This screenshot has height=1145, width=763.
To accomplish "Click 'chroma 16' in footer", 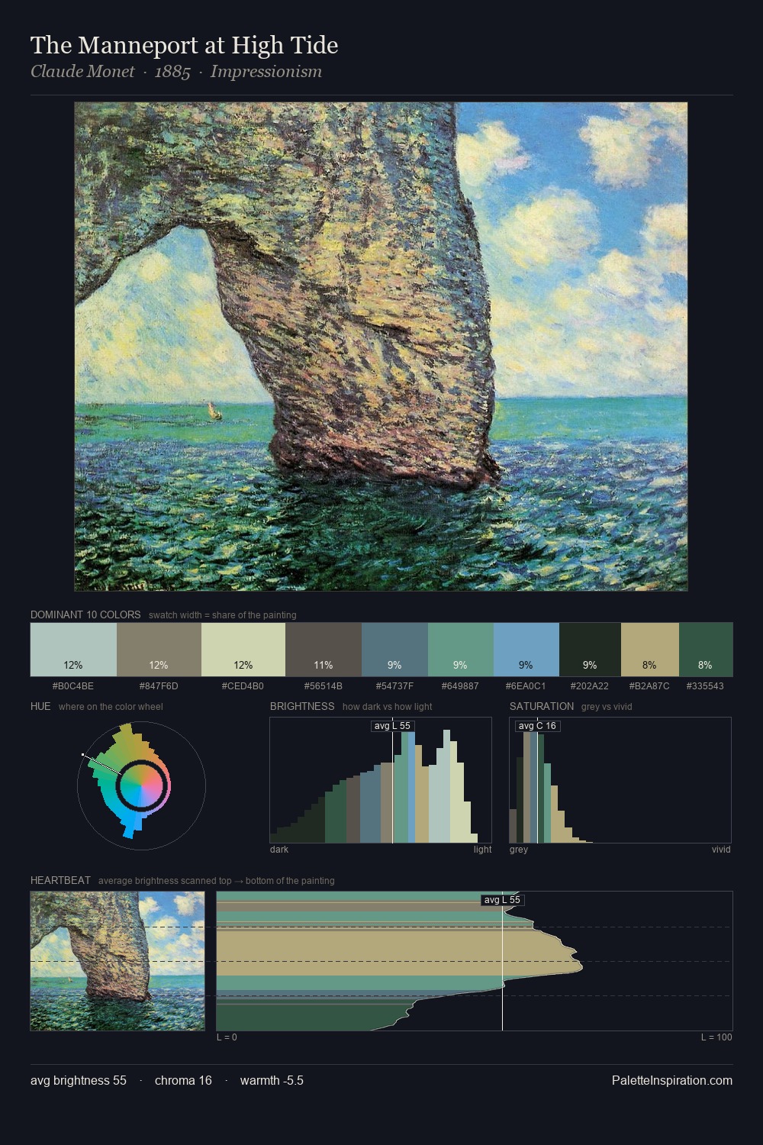I will (183, 1080).
